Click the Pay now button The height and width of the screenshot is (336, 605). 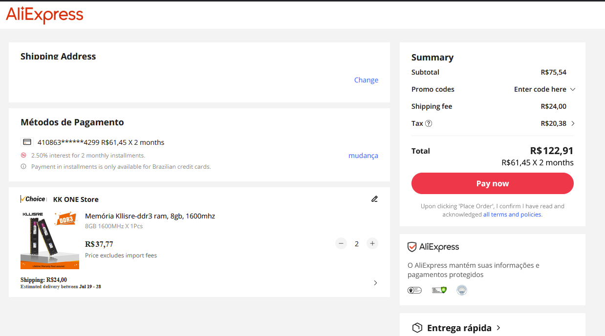point(493,183)
